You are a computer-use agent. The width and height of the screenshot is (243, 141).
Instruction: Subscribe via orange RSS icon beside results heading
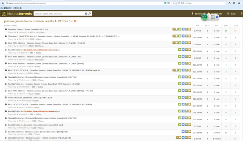tap(75, 21)
